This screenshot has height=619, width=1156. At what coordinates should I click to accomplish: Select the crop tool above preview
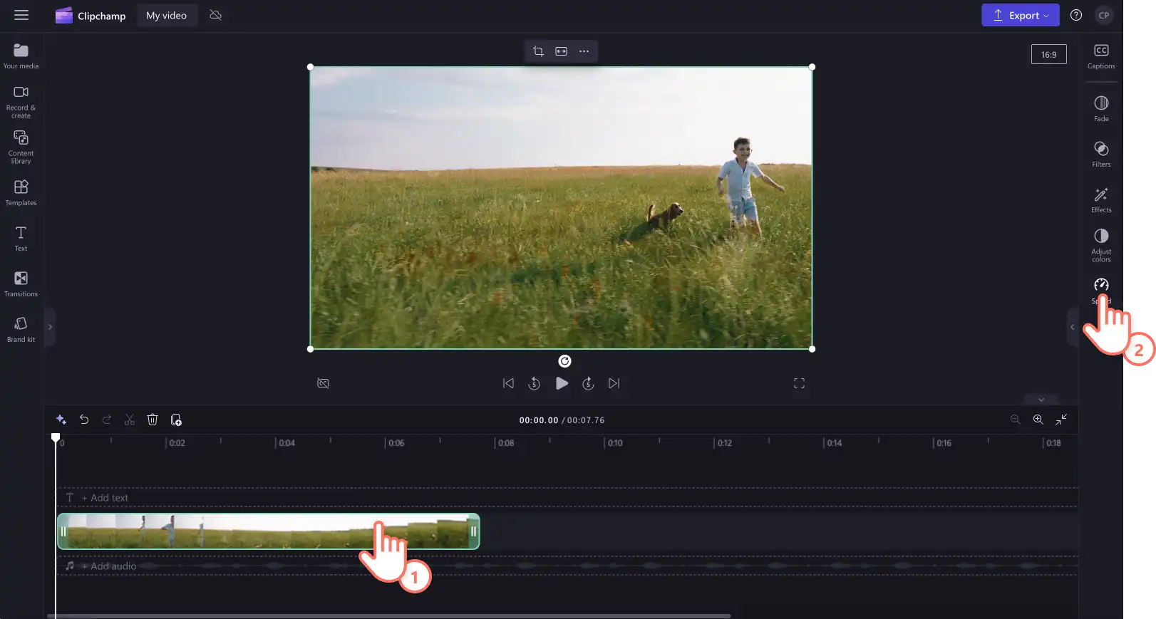click(538, 51)
